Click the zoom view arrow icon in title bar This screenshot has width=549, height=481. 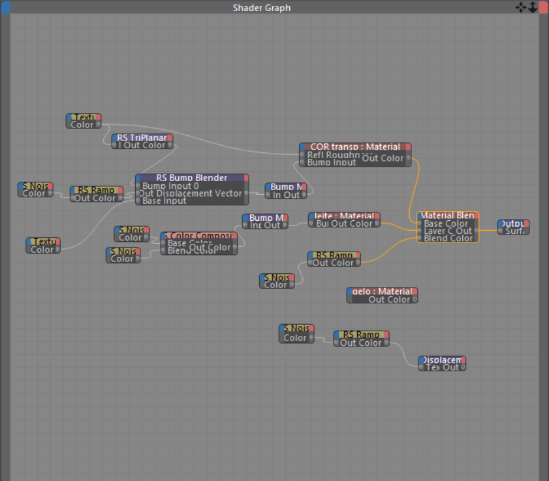(533, 7)
